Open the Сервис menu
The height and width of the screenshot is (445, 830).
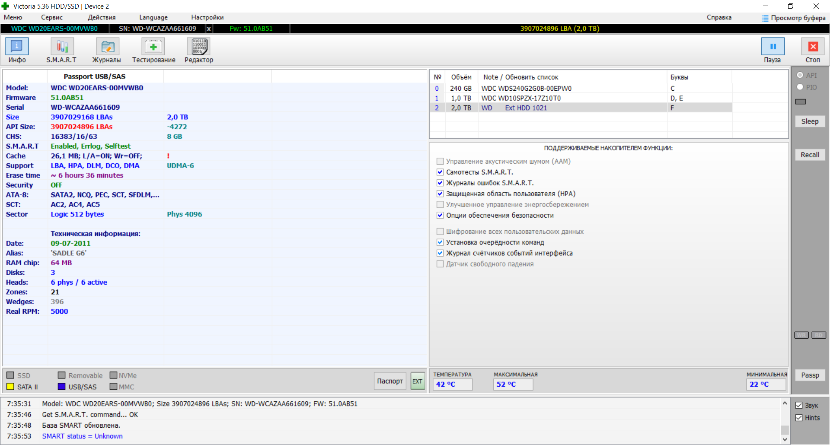pos(52,17)
